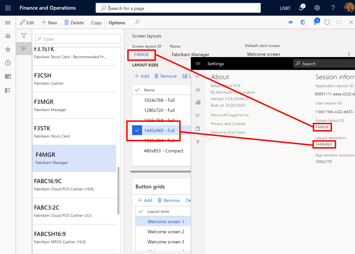The image size is (355, 254).
Task: Close the form with X icon
Action: pyautogui.click(x=351, y=22)
